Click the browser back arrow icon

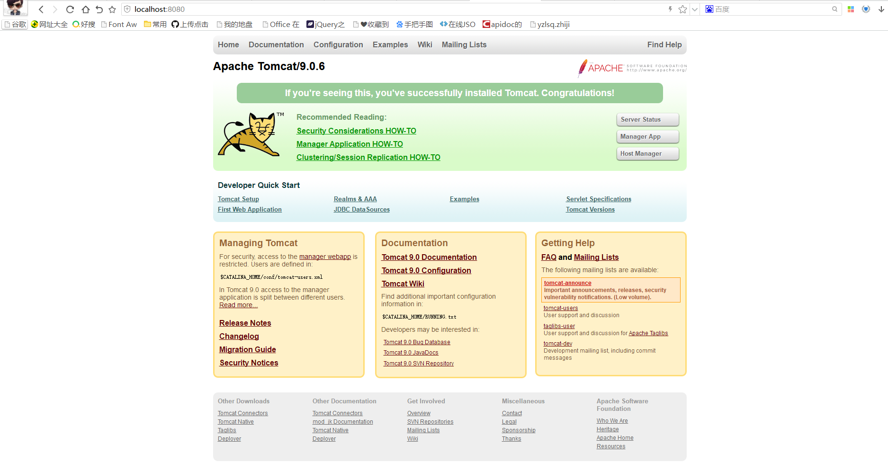41,9
